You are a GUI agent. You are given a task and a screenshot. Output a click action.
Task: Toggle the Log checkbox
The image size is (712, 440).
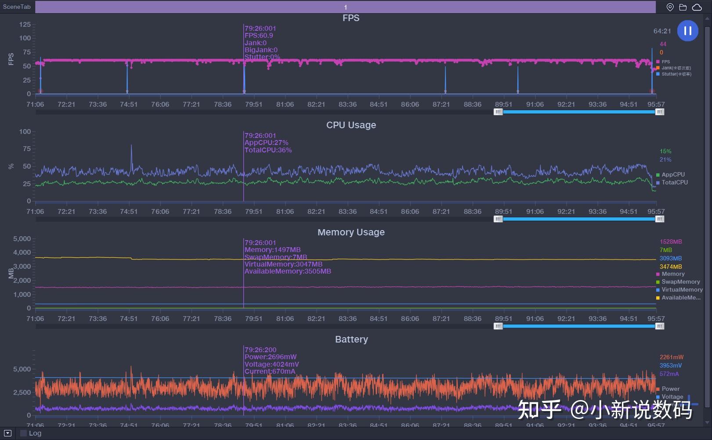tap(24, 433)
